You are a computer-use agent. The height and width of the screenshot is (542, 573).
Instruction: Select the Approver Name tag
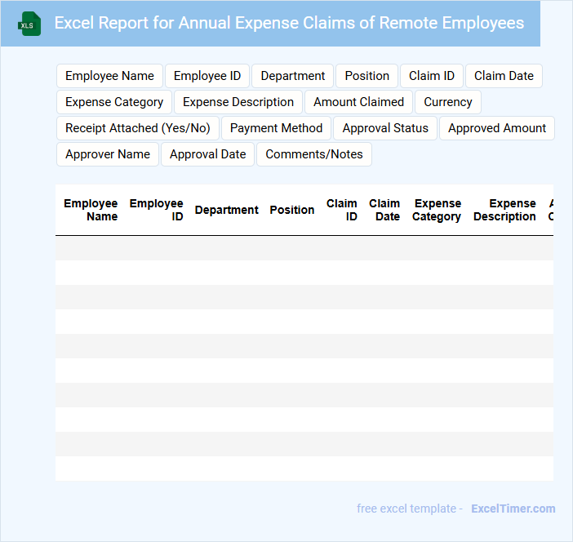tap(108, 154)
